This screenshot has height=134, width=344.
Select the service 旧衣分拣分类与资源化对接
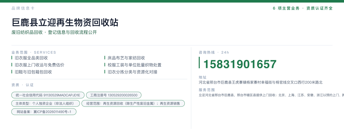pyautogui.click(x=132, y=72)
